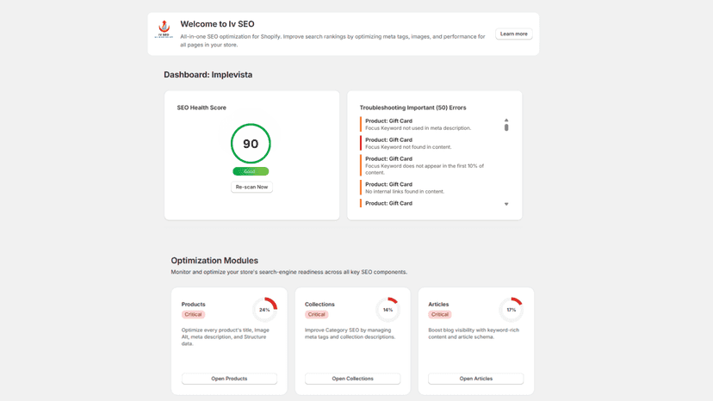The height and width of the screenshot is (401, 713).
Task: Click Critical badge under Articles
Action: (x=440, y=315)
